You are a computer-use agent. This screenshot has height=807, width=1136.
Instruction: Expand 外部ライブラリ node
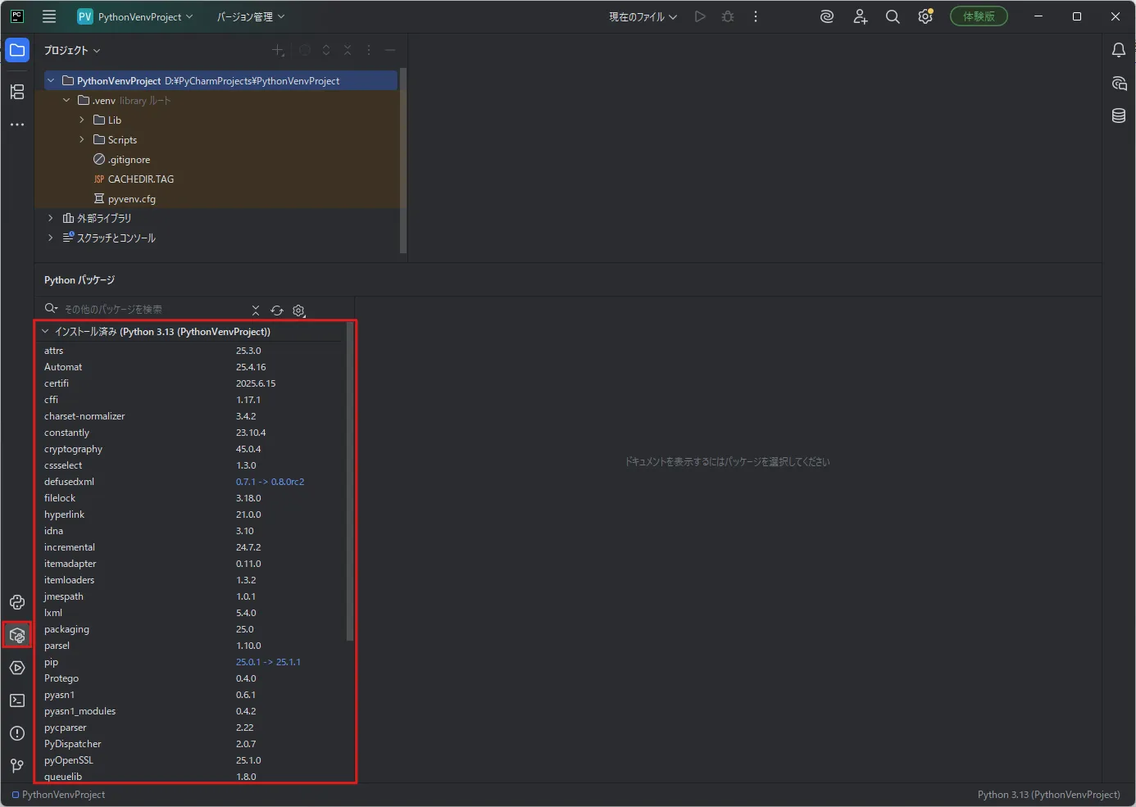pyautogui.click(x=51, y=218)
